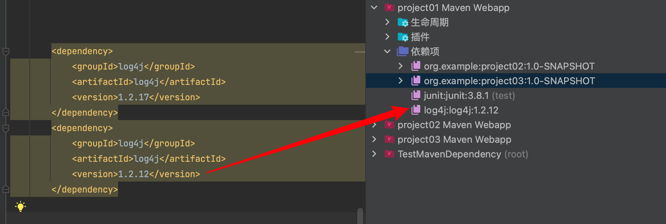Expand the 生命周期 node chevron
Screen dimensions: 666x224
387,22
